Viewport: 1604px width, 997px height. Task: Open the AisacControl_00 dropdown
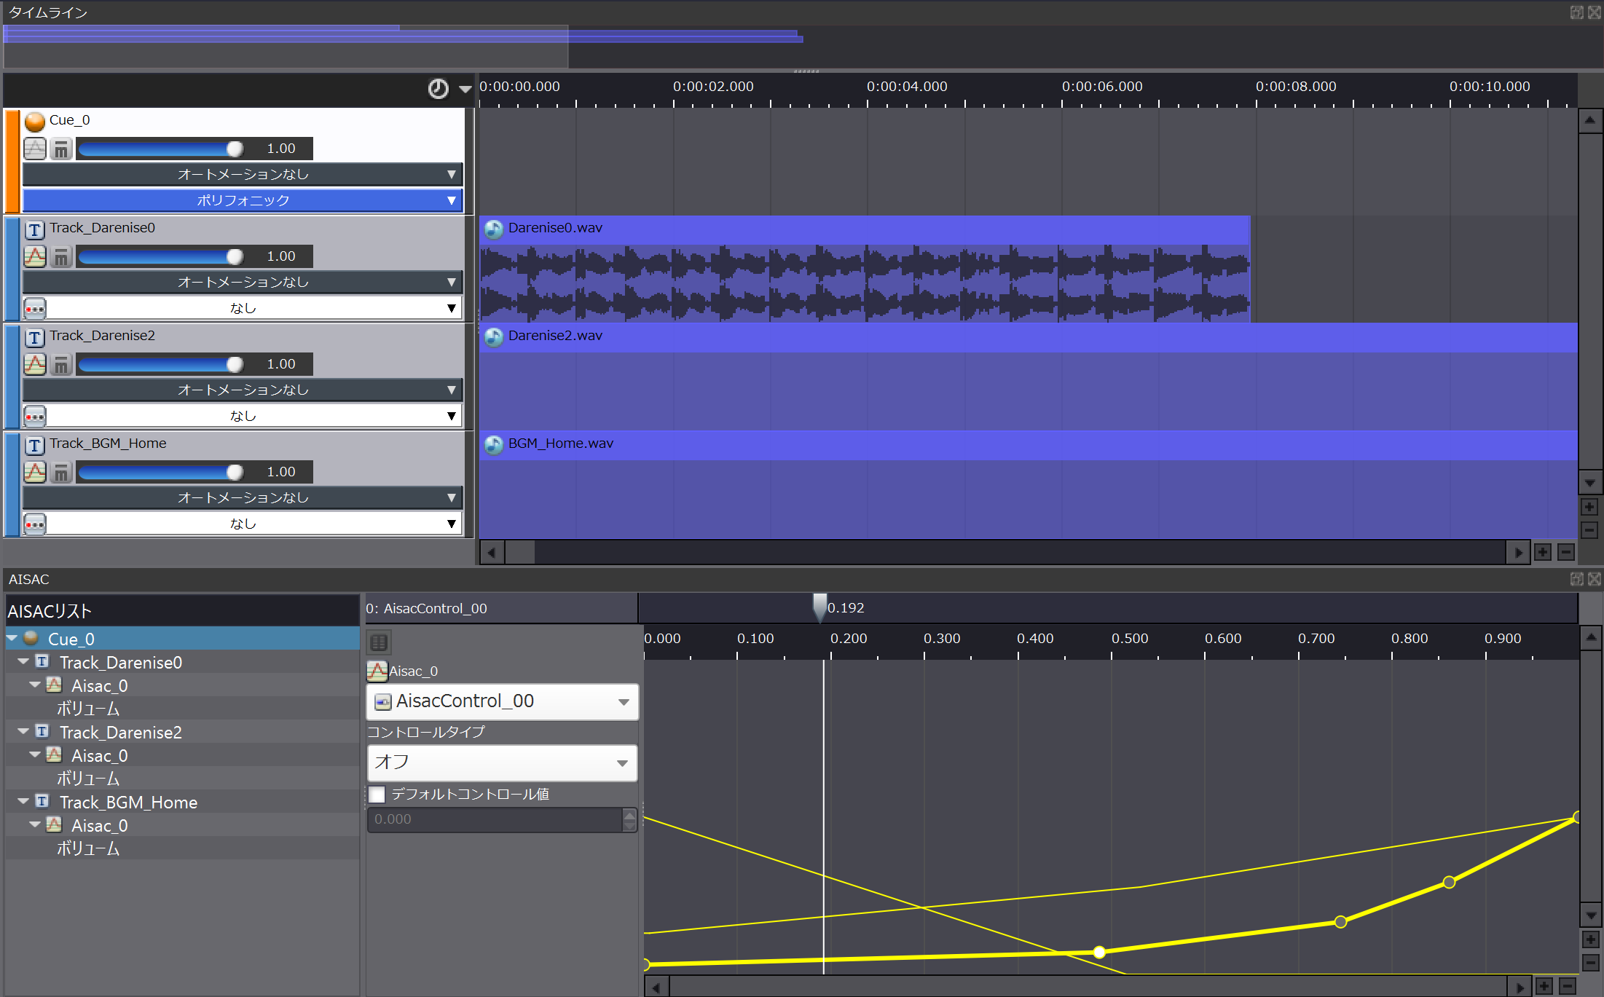point(502,701)
